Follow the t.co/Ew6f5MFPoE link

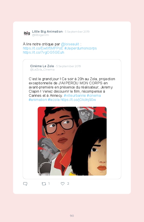tap(43, 48)
